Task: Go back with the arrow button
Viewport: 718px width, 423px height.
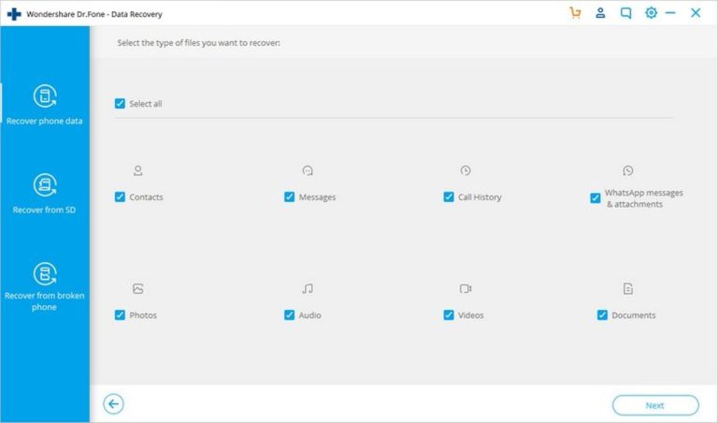Action: (x=113, y=404)
